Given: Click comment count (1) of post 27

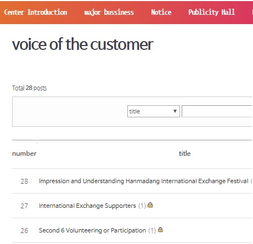Looking at the screenshot, I should click(x=142, y=206).
